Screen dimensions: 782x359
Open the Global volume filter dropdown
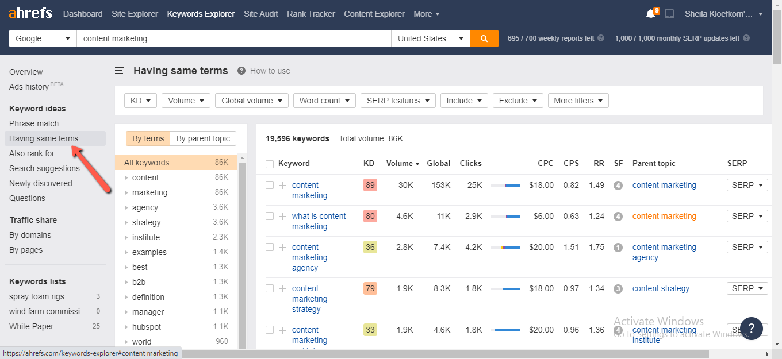(x=252, y=101)
